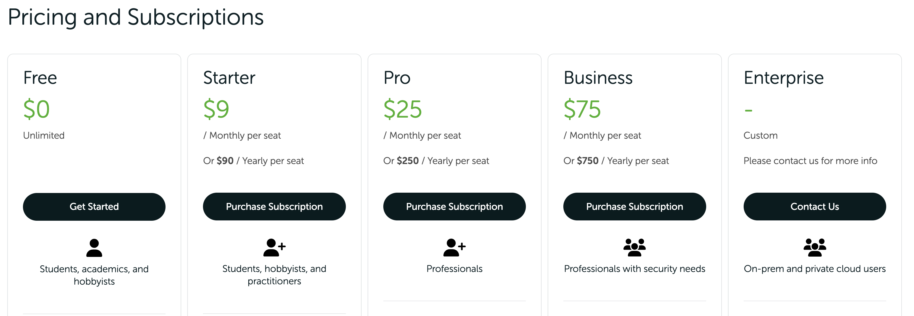
Task: Purchase the Starter plan subscription
Action: [274, 207]
